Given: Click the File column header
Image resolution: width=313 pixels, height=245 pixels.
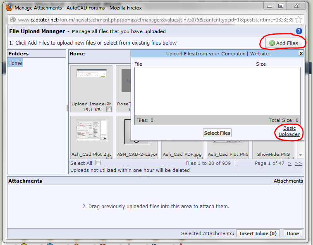Looking at the screenshot, I should 138,64.
